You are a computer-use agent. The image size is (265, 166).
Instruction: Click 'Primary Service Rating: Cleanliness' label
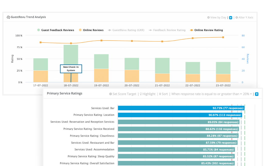92,136
